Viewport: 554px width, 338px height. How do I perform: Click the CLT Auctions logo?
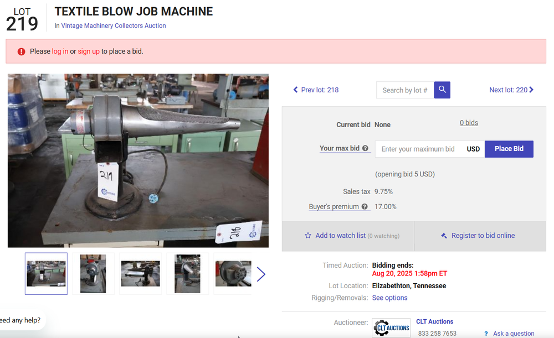(x=391, y=327)
